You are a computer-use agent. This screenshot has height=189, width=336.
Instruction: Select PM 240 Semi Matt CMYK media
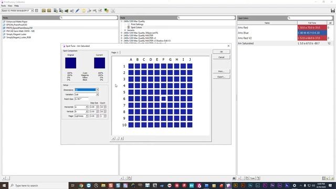point(20,31)
